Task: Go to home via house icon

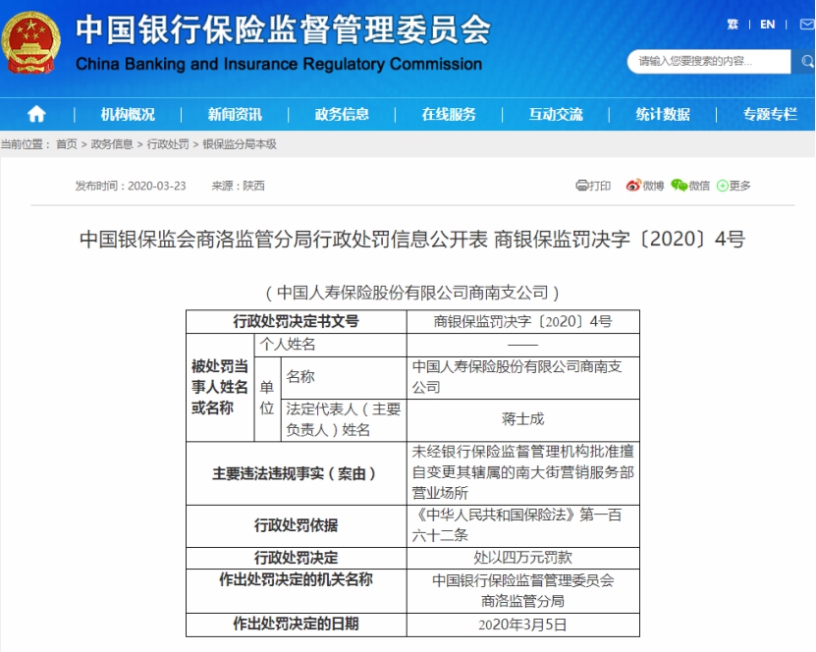Action: (x=36, y=114)
